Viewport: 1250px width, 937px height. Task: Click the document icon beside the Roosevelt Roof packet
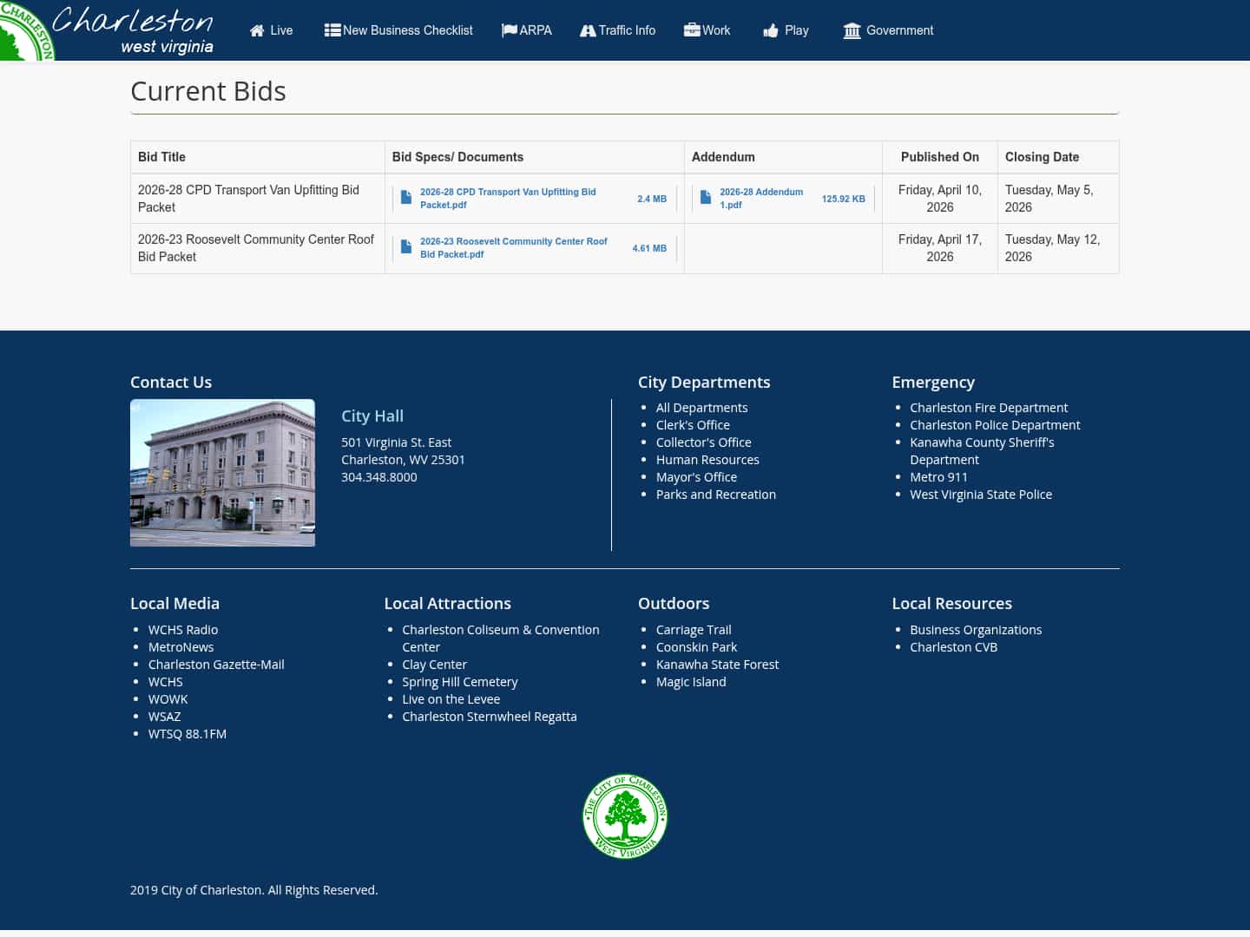(x=405, y=247)
